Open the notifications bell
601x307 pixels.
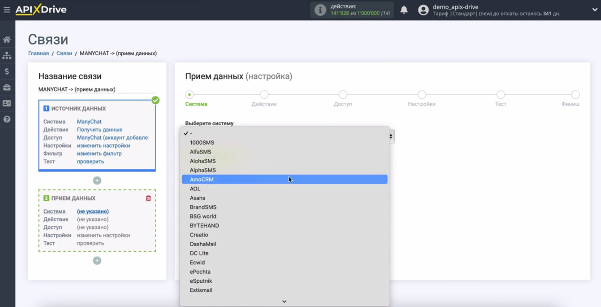coord(404,10)
